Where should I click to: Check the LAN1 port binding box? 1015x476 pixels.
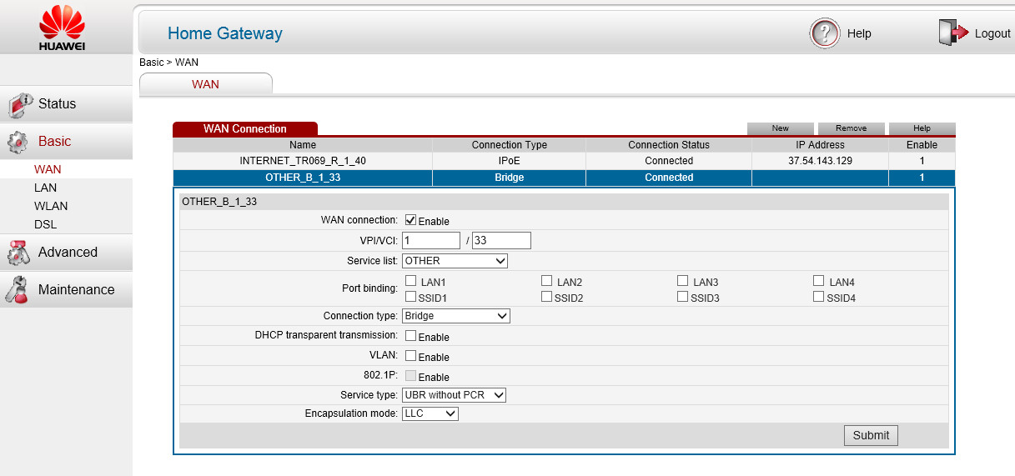pyautogui.click(x=410, y=282)
